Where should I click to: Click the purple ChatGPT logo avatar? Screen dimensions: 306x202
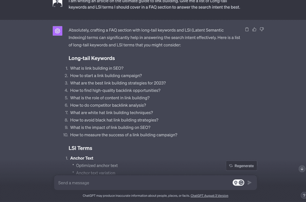coord(57,31)
